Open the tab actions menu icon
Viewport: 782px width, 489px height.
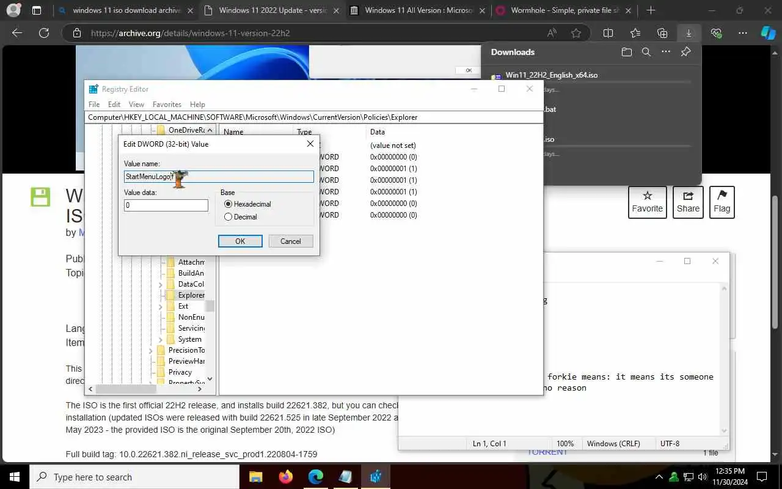point(37,10)
